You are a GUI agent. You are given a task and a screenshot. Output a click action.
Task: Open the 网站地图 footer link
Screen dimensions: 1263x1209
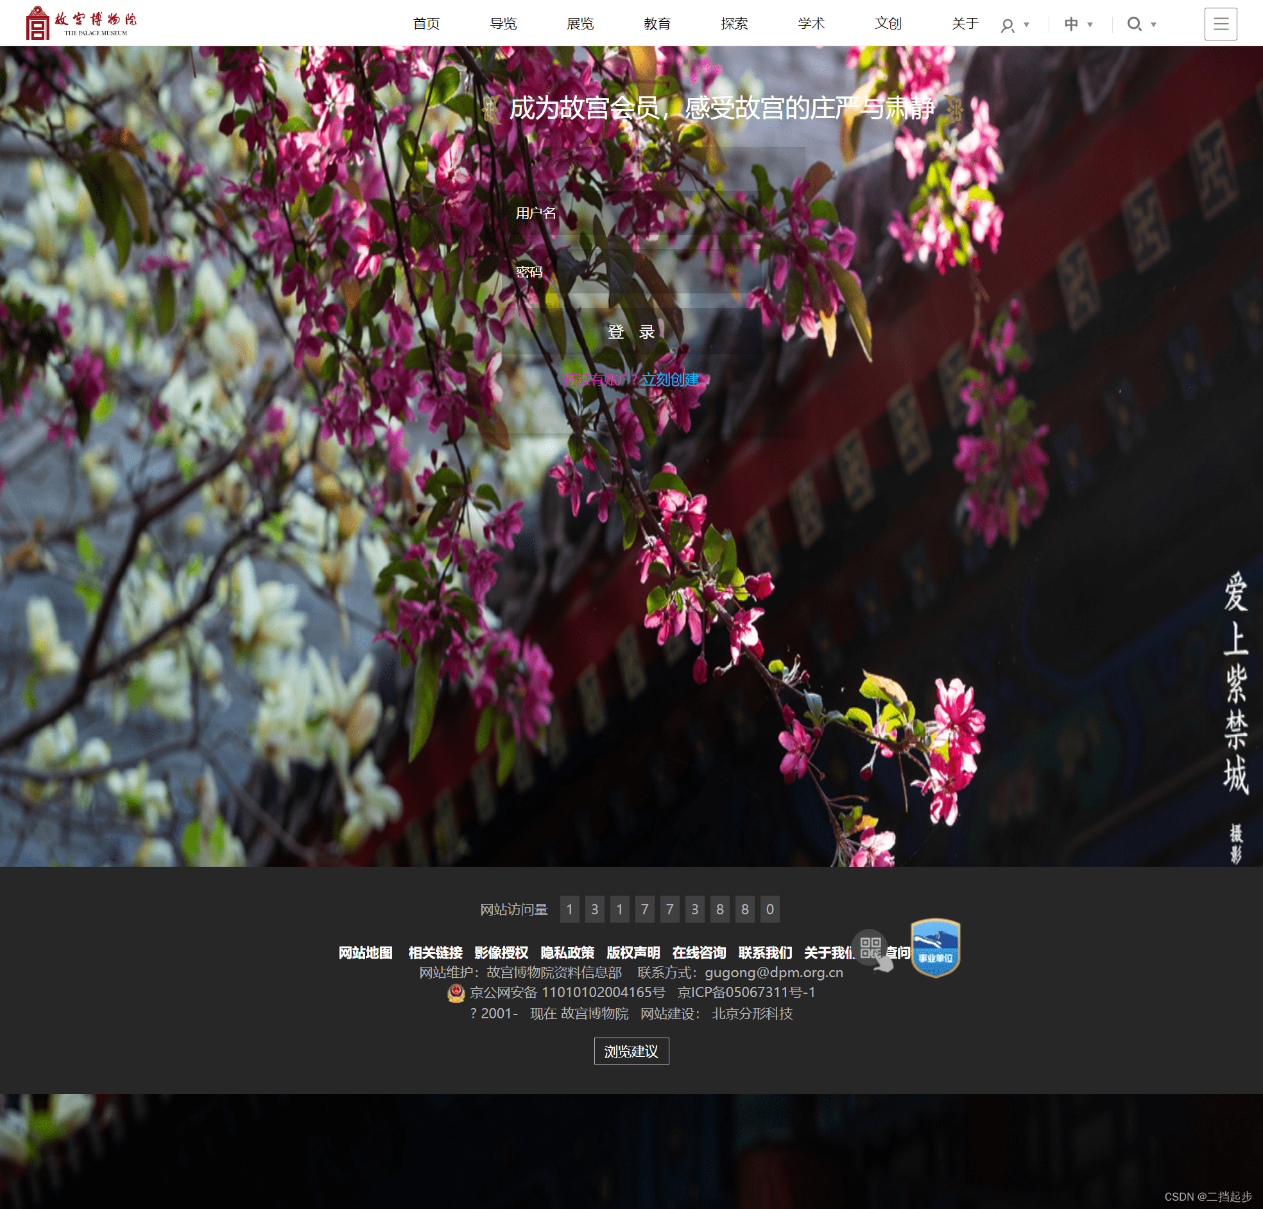(x=365, y=953)
